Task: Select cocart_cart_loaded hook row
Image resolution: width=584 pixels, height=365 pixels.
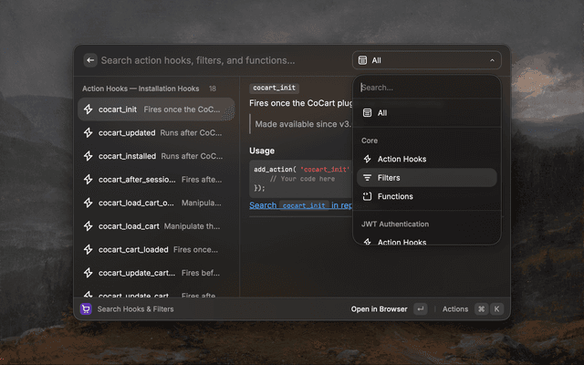Action: click(156, 249)
